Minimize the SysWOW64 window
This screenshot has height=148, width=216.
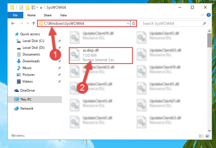(180, 7)
